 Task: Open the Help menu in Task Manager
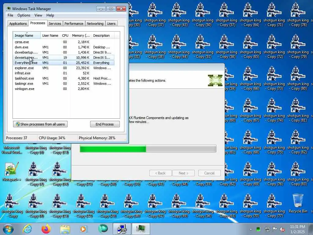pos(50,15)
